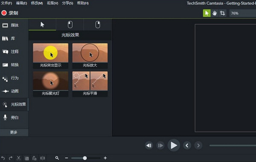Open the 分享(S) menu
The height and width of the screenshot is (162, 256).
(x=67, y=3)
